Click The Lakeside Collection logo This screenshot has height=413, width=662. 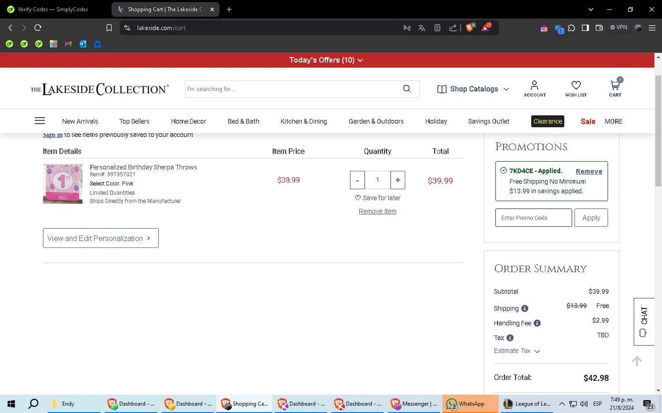click(x=100, y=89)
